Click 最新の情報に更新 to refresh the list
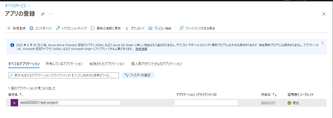Image resolution: width=333 pixels, height=118 pixels. pyautogui.click(x=106, y=28)
